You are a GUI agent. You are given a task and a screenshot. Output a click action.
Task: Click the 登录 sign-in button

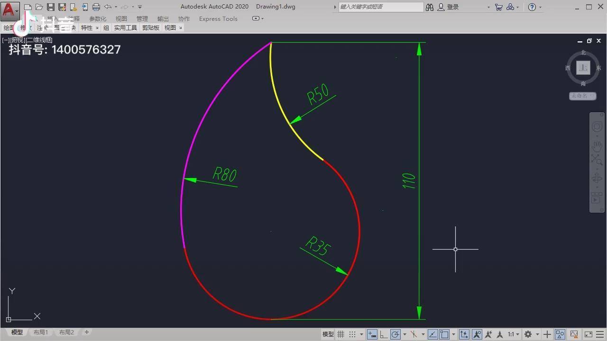pos(449,7)
